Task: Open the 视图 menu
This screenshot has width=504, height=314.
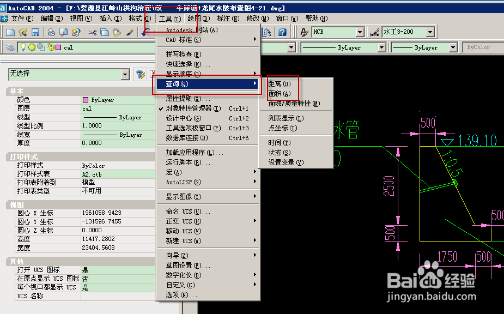Action: [x=81, y=19]
